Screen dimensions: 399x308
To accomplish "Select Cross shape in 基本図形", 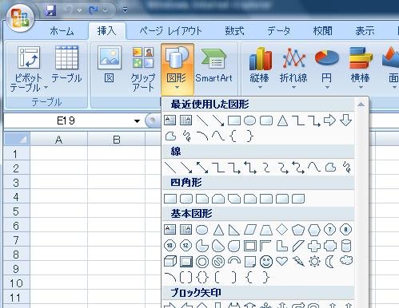I will 314,246.
